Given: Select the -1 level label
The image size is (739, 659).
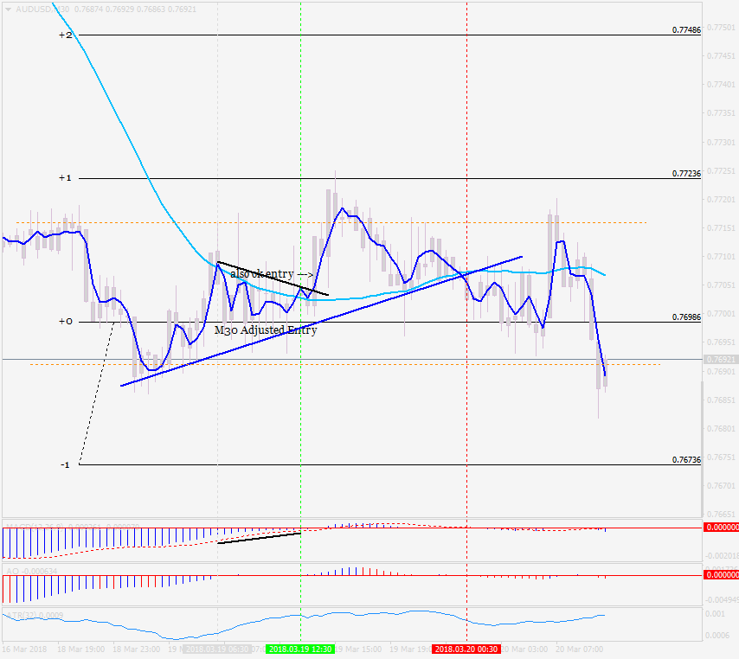Looking at the screenshot, I should click(65, 464).
